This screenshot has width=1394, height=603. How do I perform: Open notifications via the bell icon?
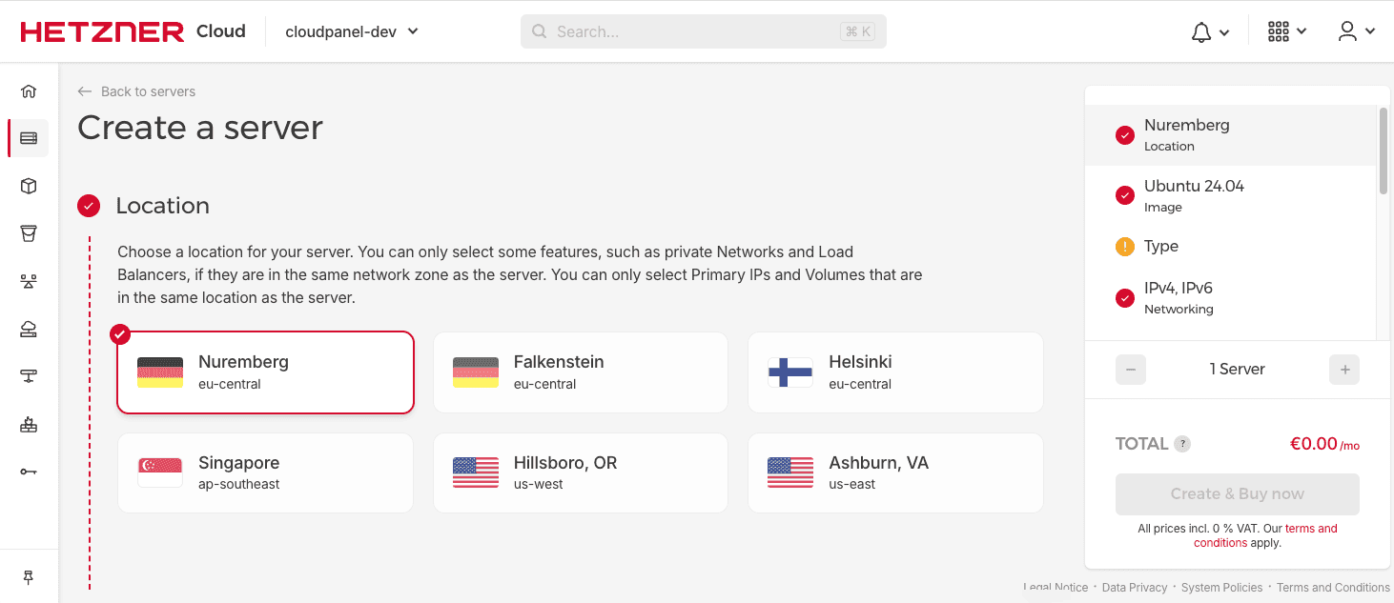click(1200, 30)
